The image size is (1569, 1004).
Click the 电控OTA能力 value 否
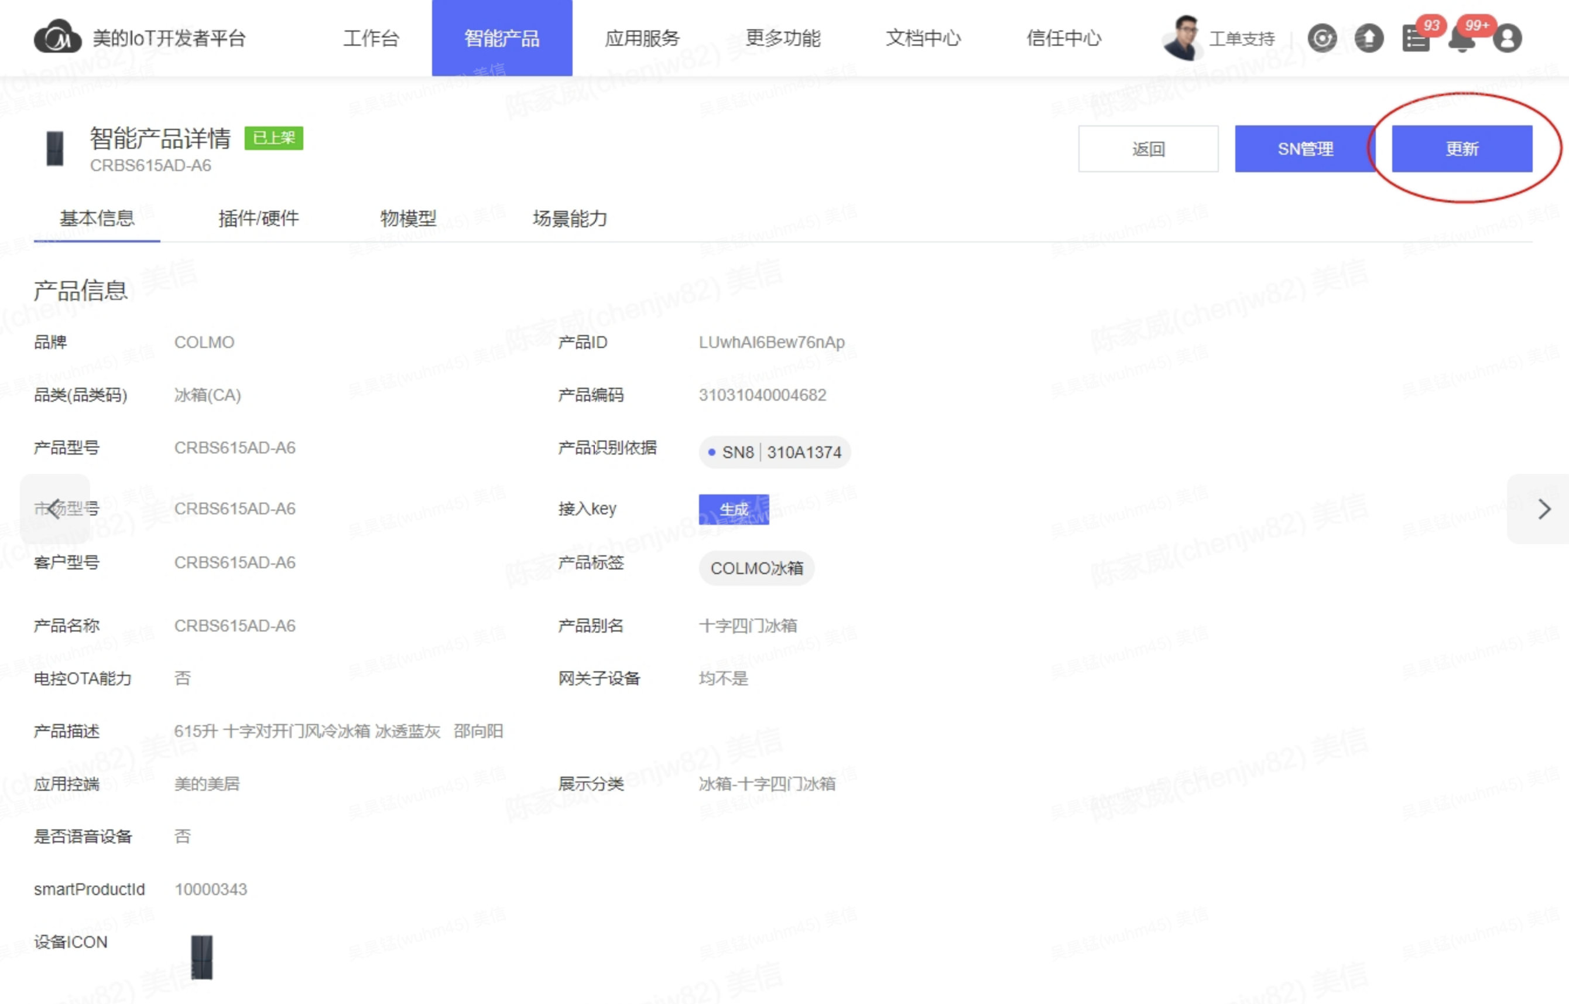pos(183,679)
